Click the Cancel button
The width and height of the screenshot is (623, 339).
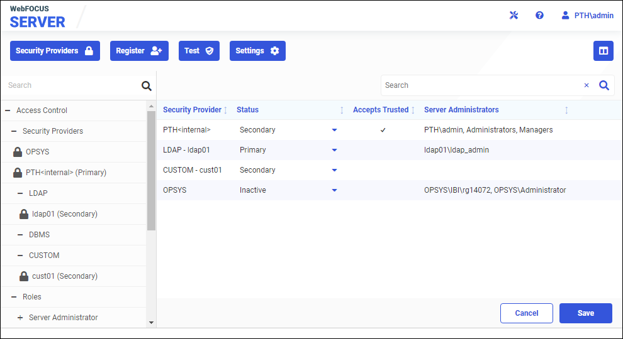click(527, 313)
